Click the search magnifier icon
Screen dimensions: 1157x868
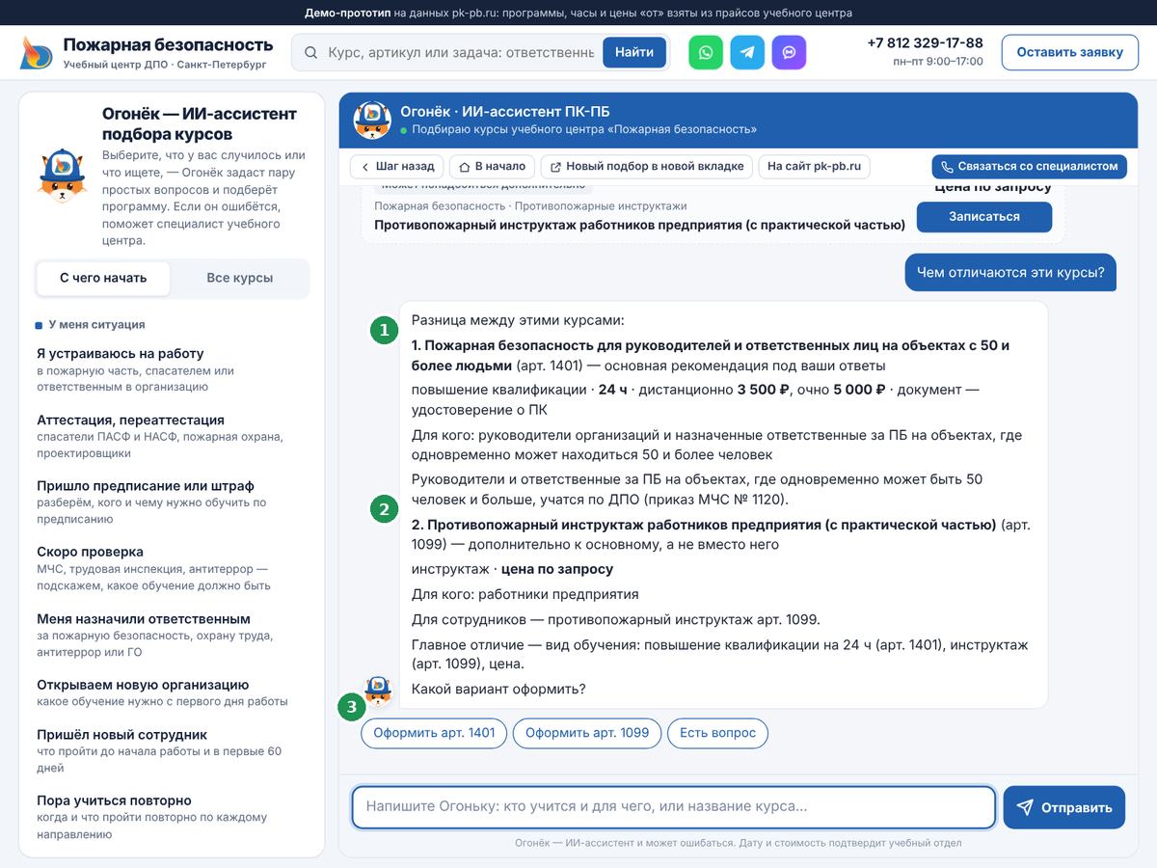pyautogui.click(x=311, y=52)
